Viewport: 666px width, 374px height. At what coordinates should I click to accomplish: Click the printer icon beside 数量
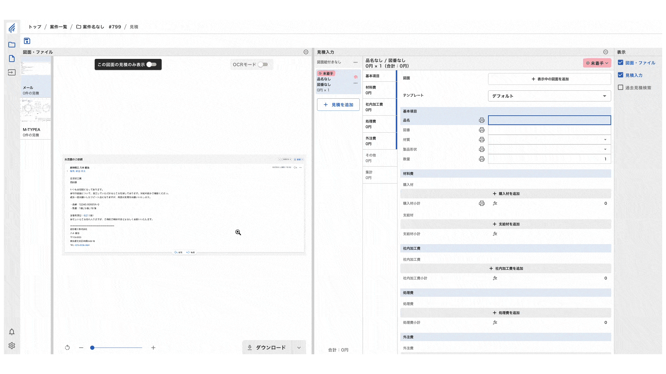[481, 159]
